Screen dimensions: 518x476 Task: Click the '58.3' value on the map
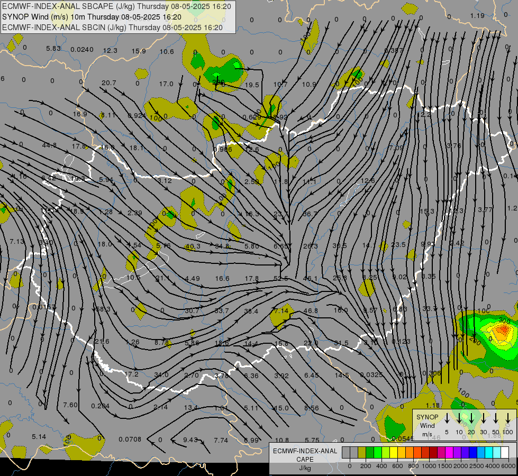pyautogui.click(x=103, y=309)
